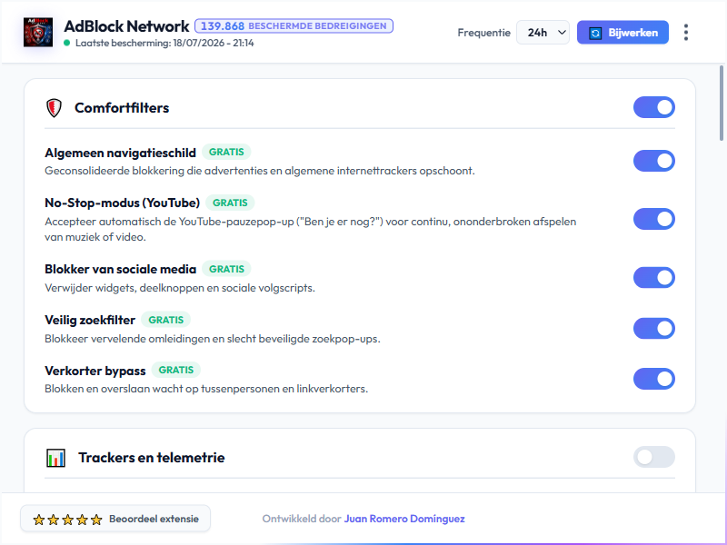Click the Trackers en telemetrie heading
Image resolution: width=727 pixels, height=545 pixels.
[x=152, y=458]
